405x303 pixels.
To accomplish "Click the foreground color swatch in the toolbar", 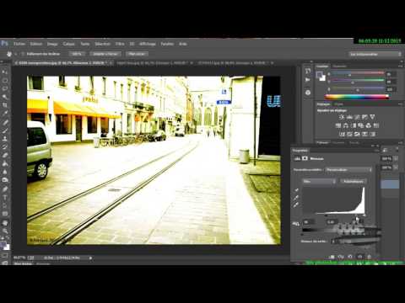I will pos(3,245).
